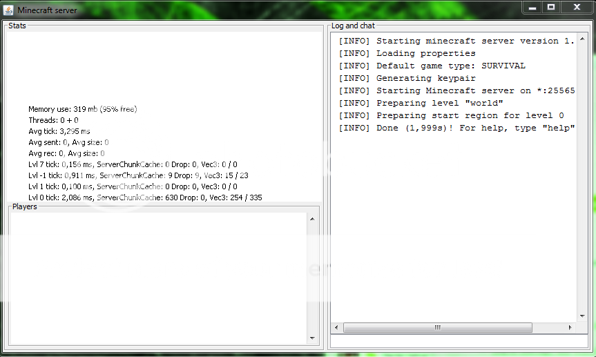Close the Minecraft server window

(x=577, y=8)
